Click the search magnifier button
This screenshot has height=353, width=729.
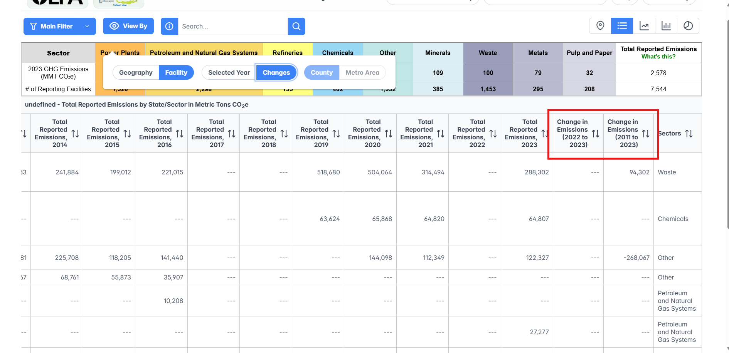[x=296, y=26]
